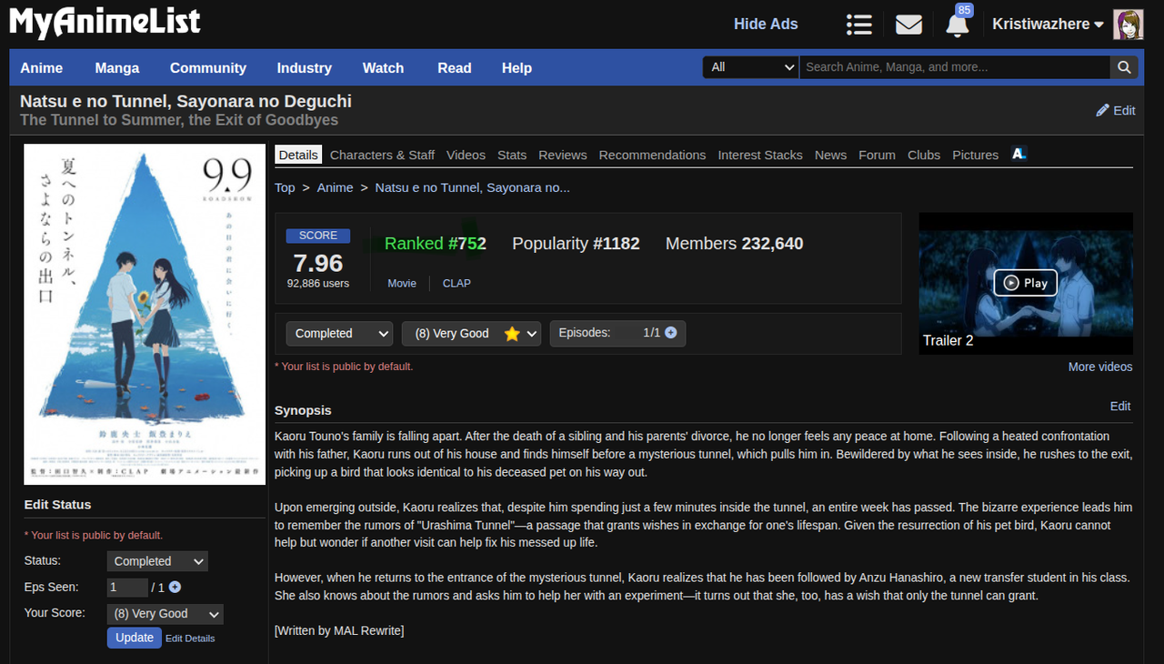This screenshot has height=664, width=1164.
Task: Switch to the Recommendations tab
Action: tap(652, 155)
